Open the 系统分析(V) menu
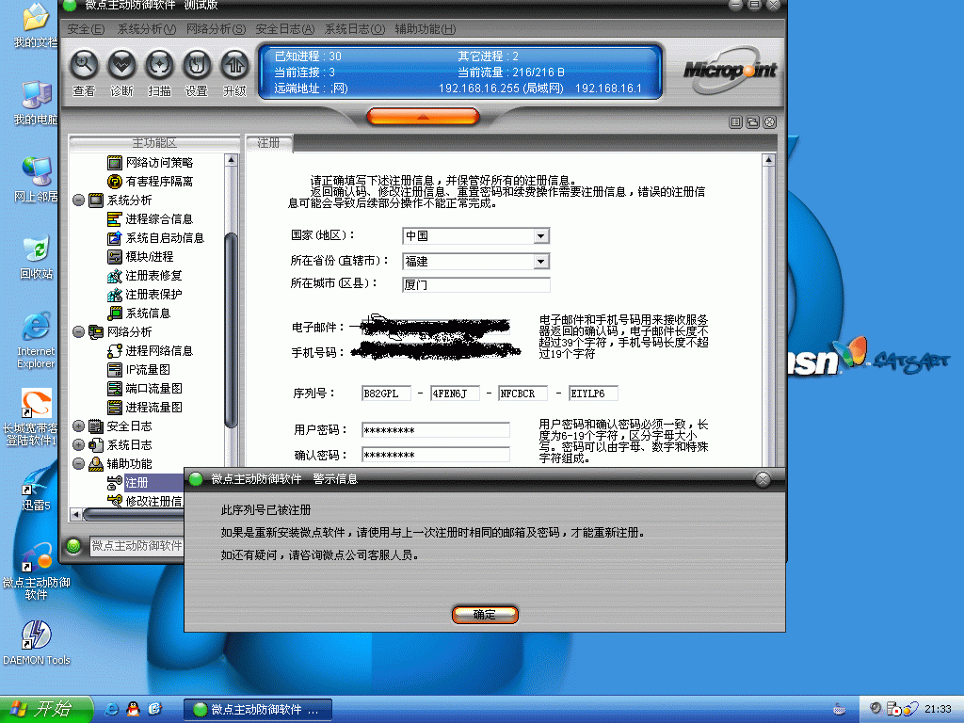 point(146,29)
